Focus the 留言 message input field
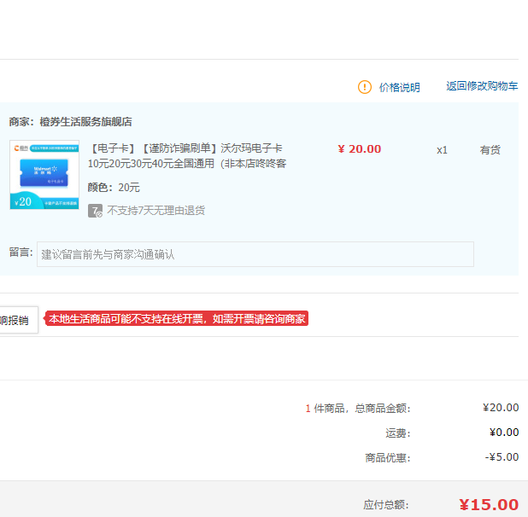 [x=255, y=254]
